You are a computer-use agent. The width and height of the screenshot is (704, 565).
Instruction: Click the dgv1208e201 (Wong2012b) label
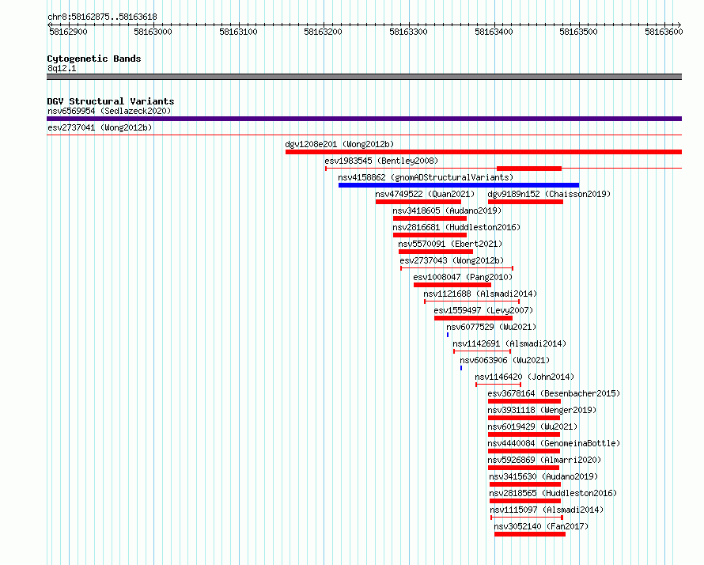click(x=339, y=144)
